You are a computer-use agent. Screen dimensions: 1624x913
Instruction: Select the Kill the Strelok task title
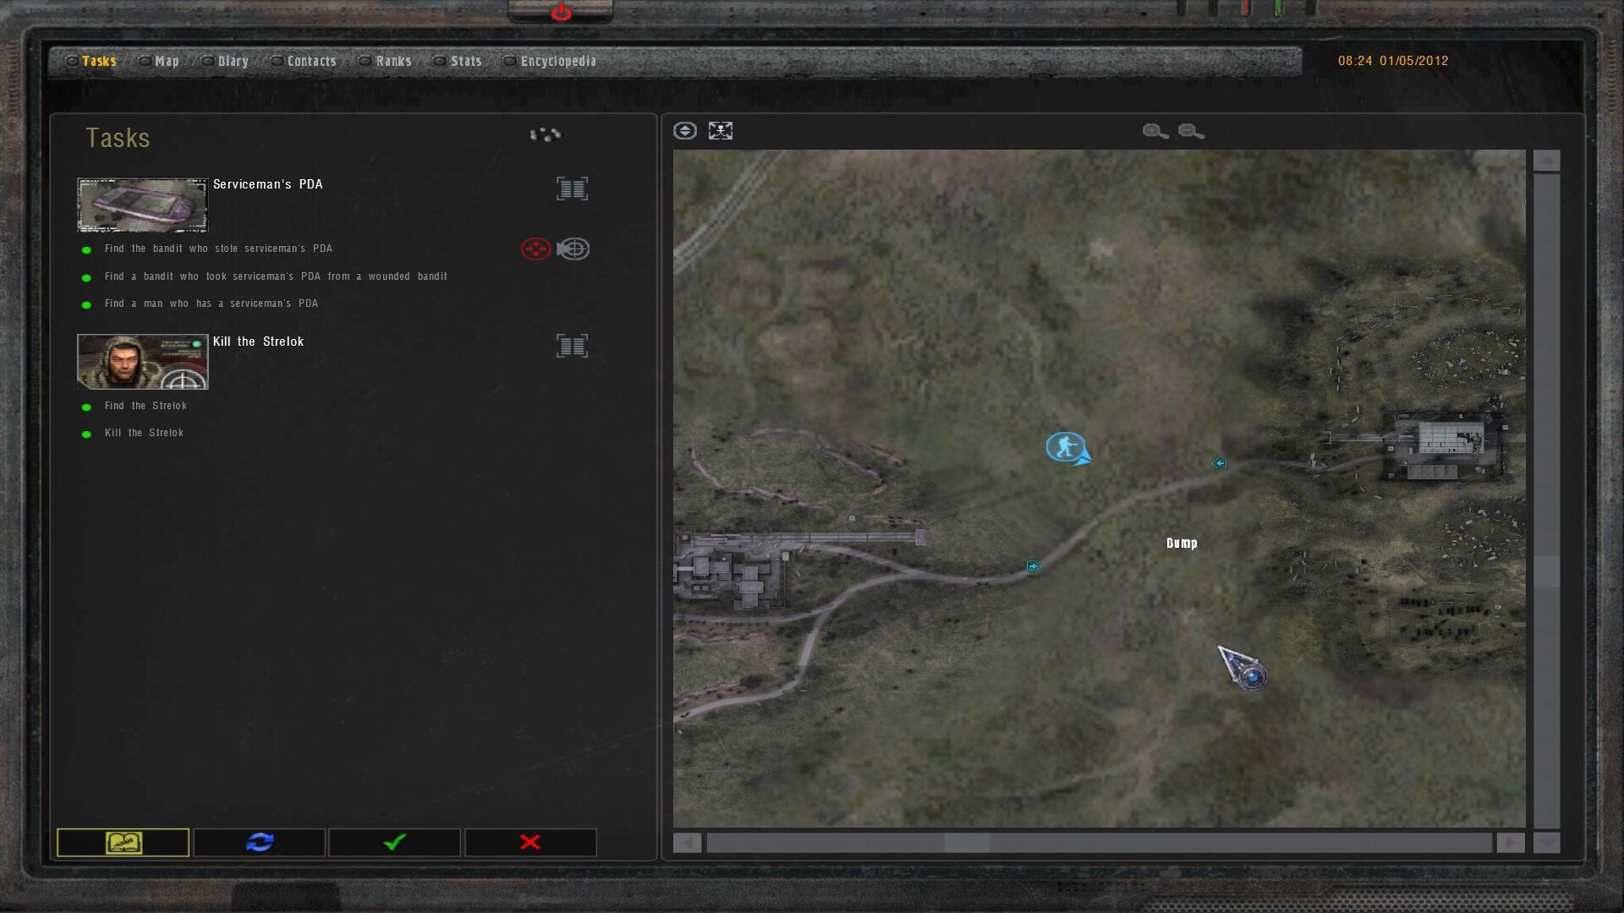click(258, 342)
